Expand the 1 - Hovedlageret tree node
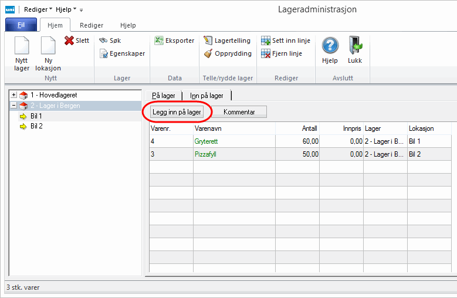This screenshot has height=298, width=457. point(14,95)
